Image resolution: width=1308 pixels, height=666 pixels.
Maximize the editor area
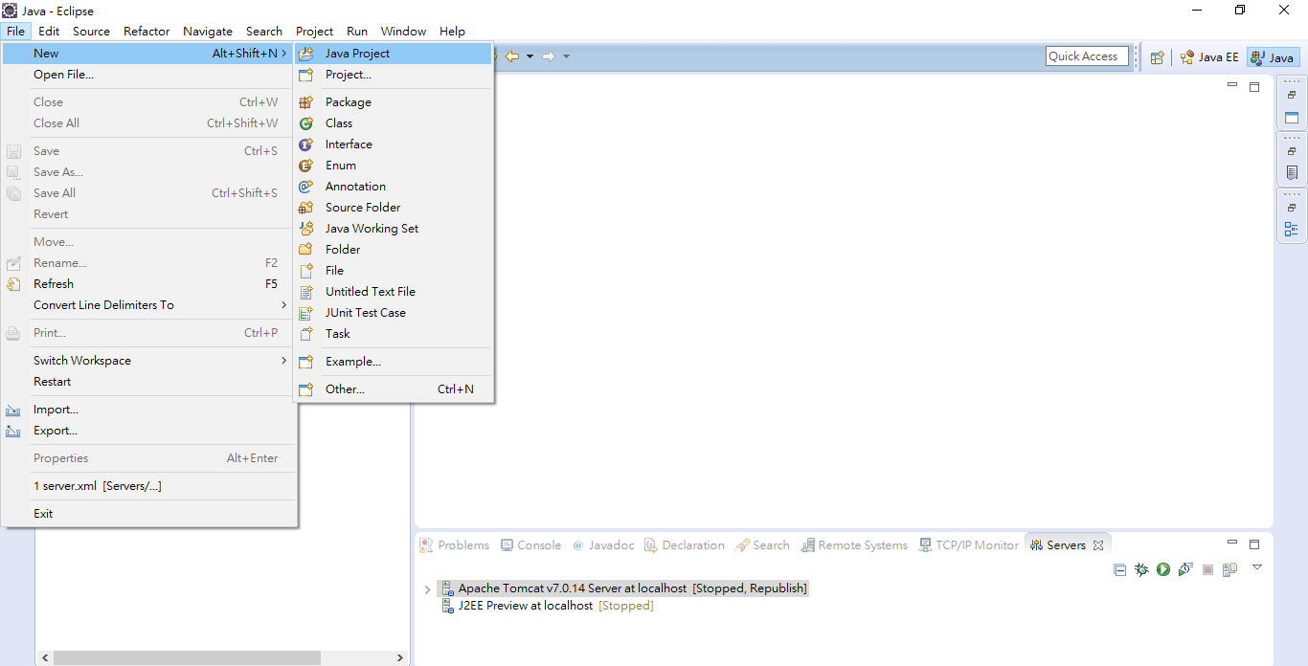click(1254, 86)
